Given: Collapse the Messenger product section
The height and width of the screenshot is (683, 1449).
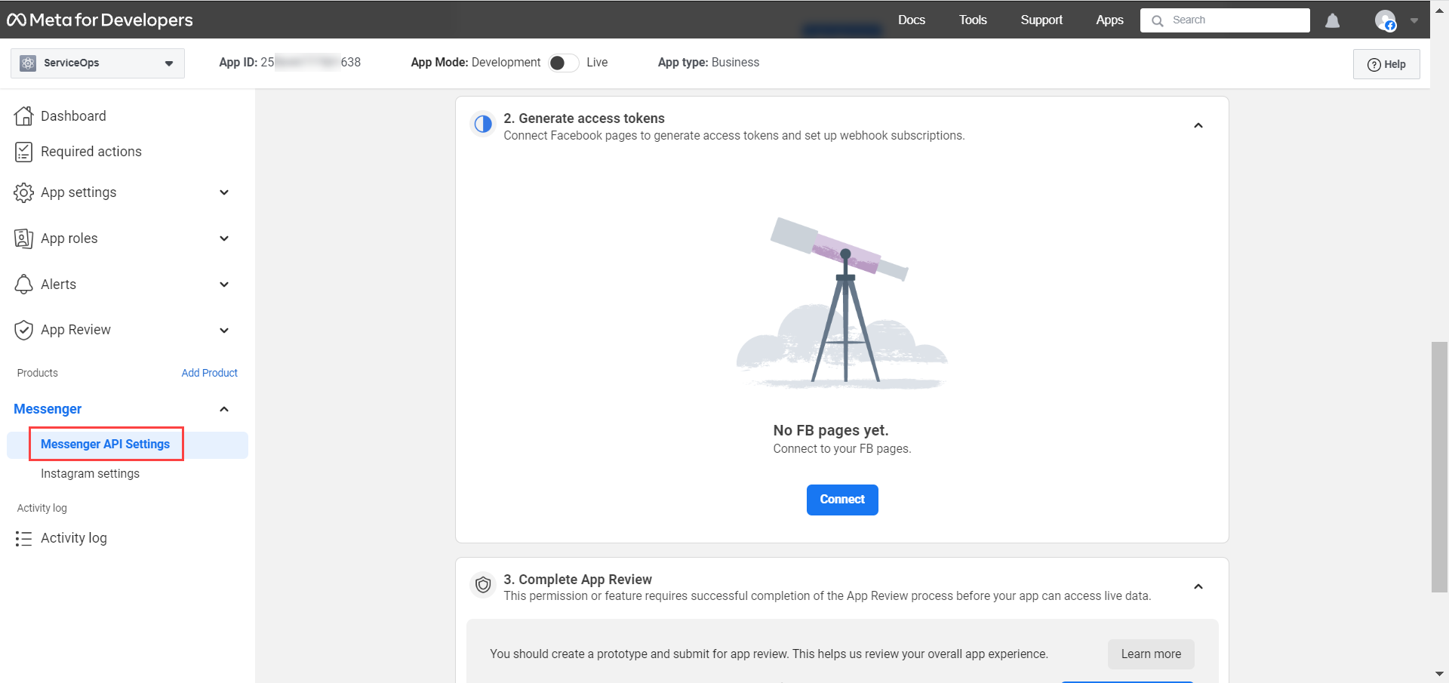Looking at the screenshot, I should (x=224, y=409).
